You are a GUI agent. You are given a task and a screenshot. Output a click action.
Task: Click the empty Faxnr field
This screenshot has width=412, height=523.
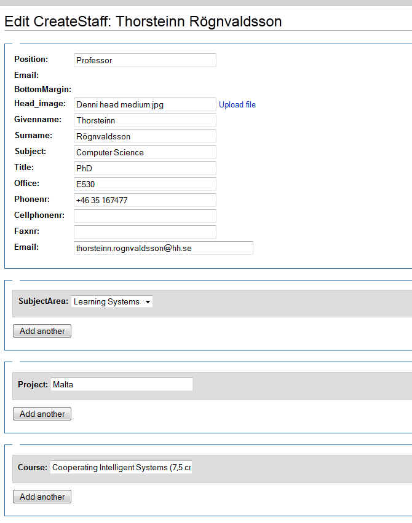click(145, 232)
